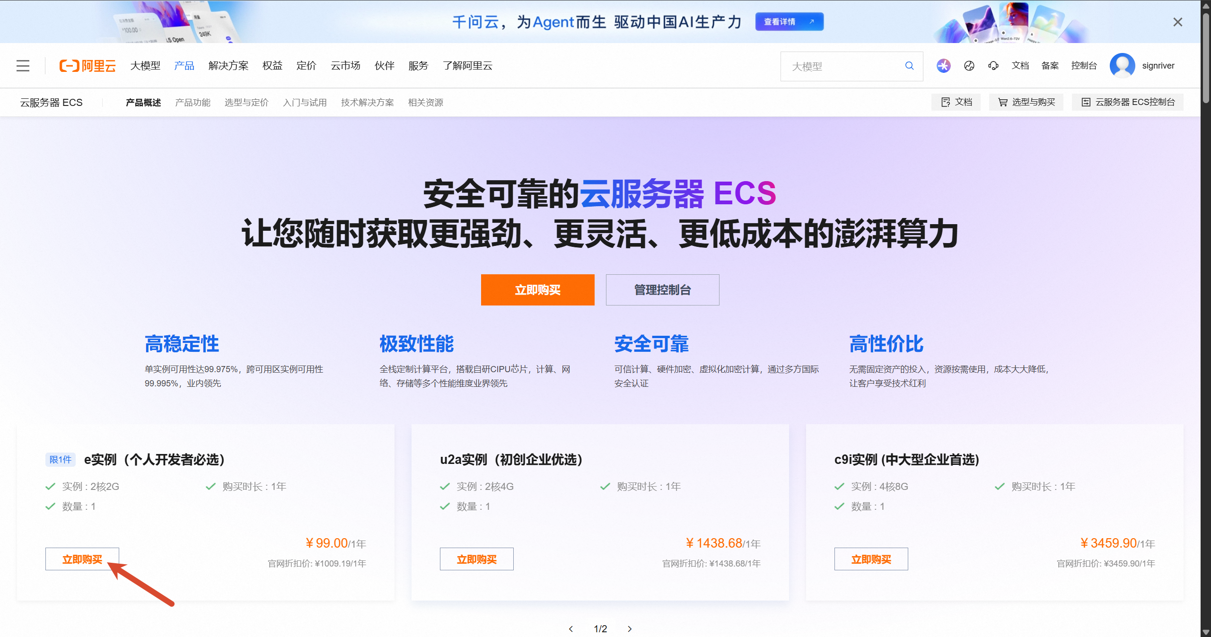Buy the u2a实例 with 立即购买
Image resolution: width=1211 pixels, height=637 pixels.
[x=477, y=559]
